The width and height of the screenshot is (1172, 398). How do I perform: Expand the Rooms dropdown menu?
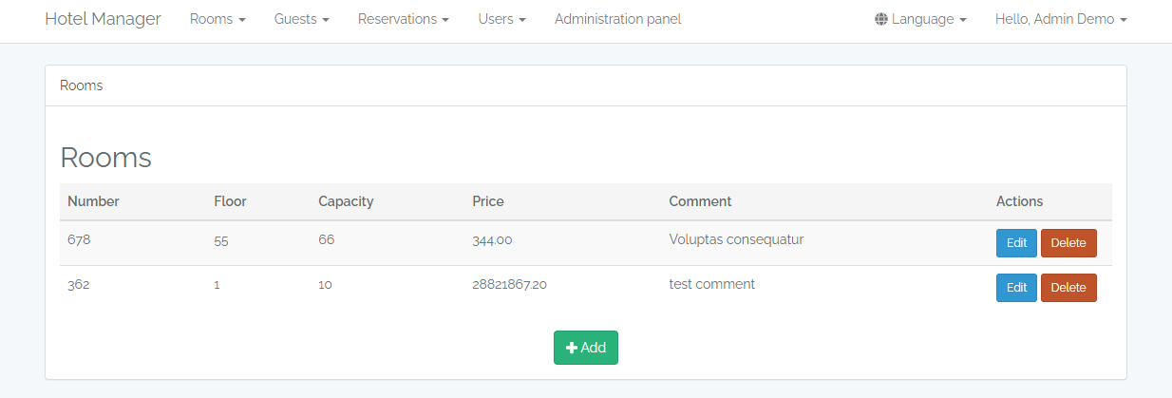217,19
